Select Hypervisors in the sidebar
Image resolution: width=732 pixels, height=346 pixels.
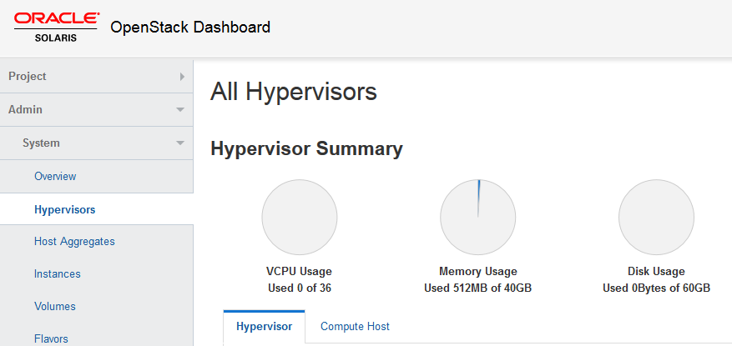[64, 209]
